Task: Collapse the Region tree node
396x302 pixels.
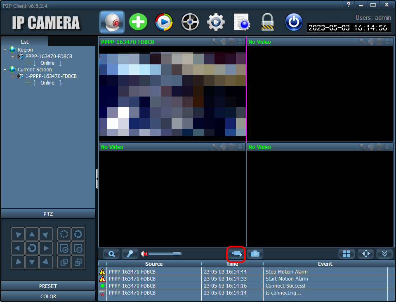Action: click(x=5, y=50)
